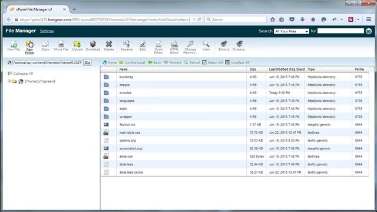Screen dimensions: 377x212
Task: Bookmark this page with star icon
Action: [x=272, y=19]
